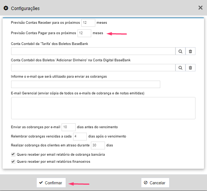The width and height of the screenshot is (207, 191).
Task: Toggle 'Quero receber por email relatórios financeiros' checkbox
Action: (13, 162)
